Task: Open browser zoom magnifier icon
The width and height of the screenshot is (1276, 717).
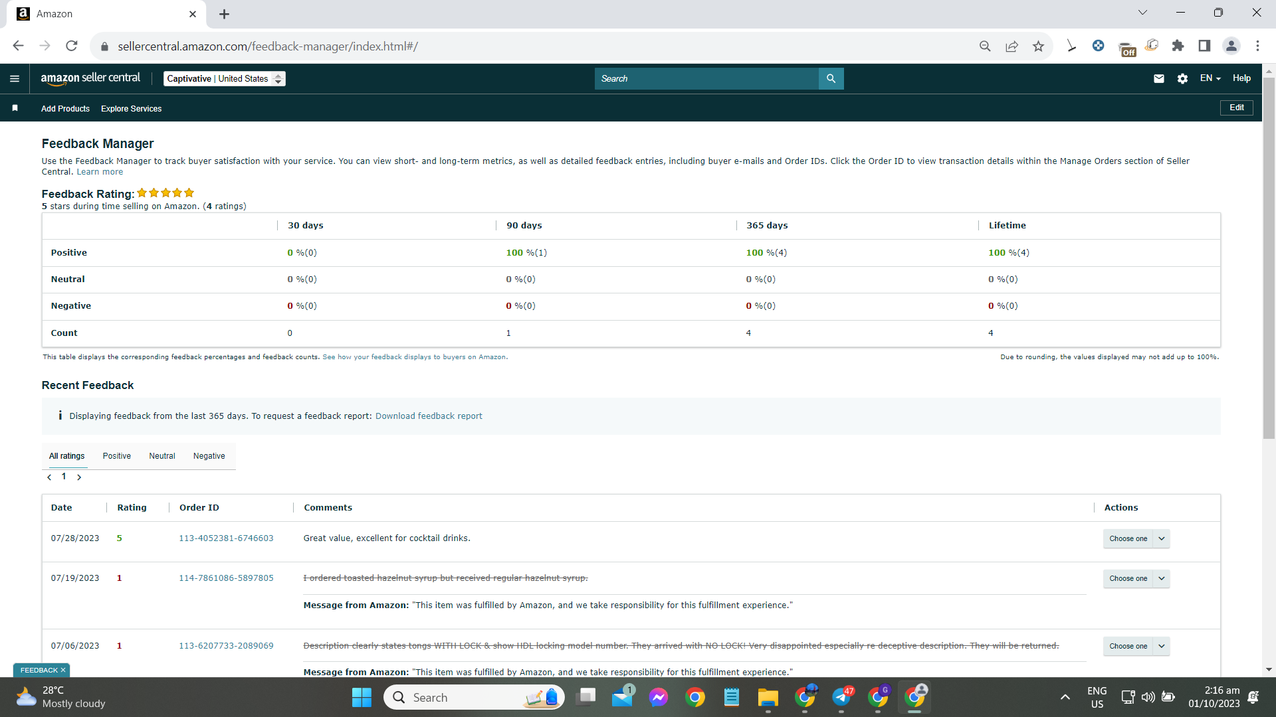Action: (985, 46)
